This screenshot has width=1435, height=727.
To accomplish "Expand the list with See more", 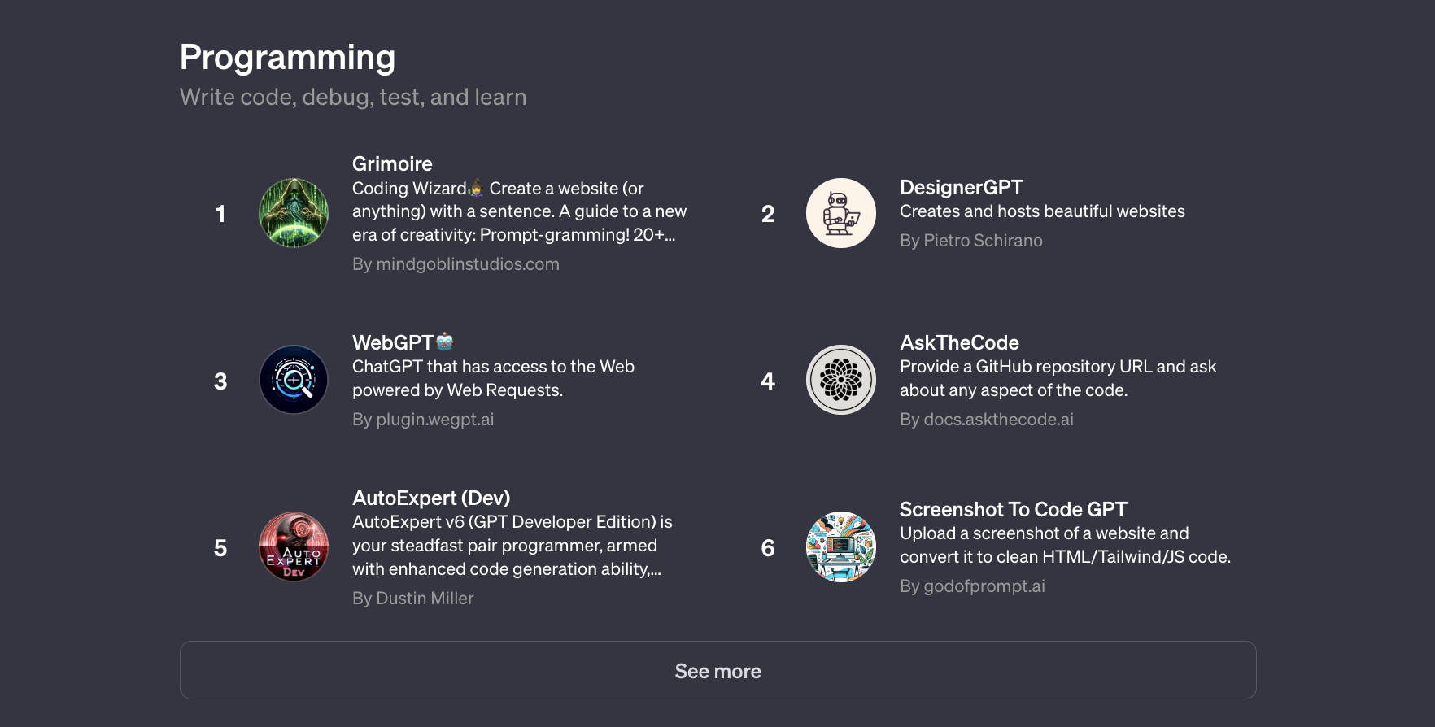I will pyautogui.click(x=717, y=670).
